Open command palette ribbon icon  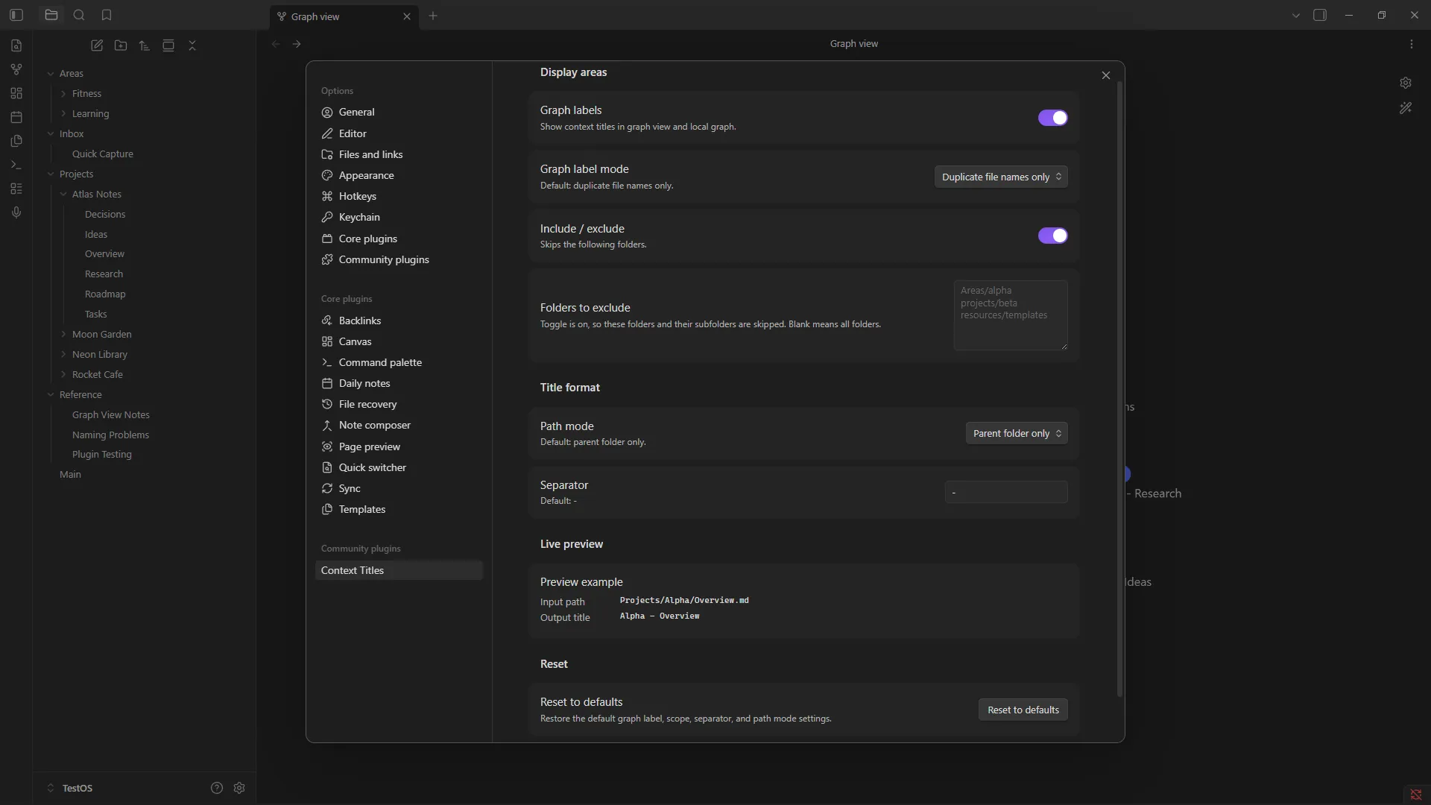(x=16, y=165)
